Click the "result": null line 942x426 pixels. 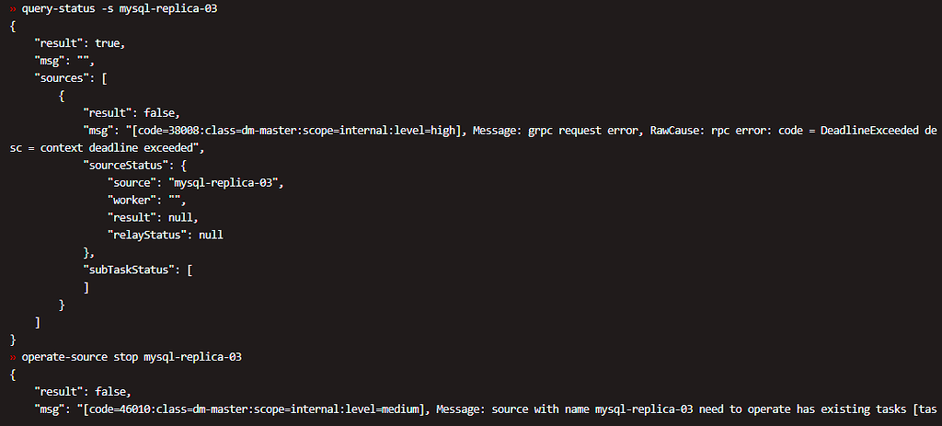tap(152, 217)
